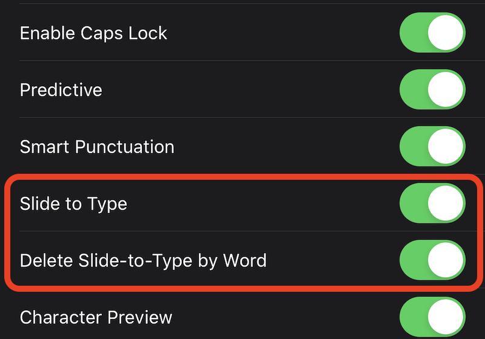Click the Slide to Type label
This screenshot has width=485, height=339.
click(73, 204)
